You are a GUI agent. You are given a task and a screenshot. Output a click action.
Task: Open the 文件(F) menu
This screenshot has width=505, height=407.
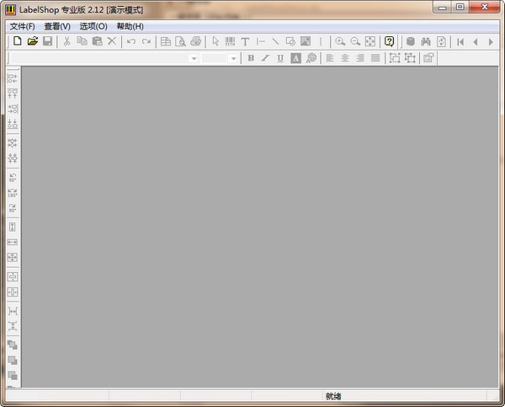(22, 26)
